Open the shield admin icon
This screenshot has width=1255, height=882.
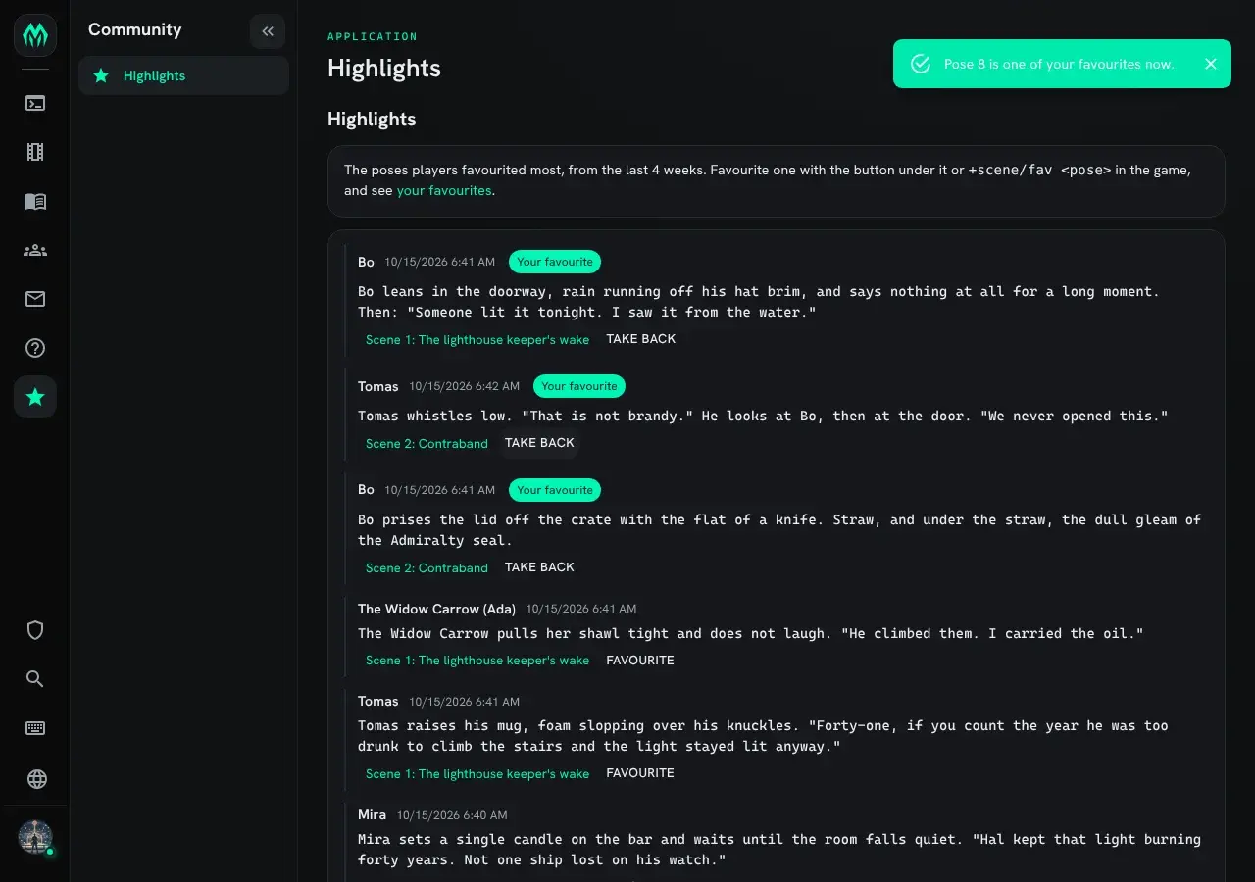pyautogui.click(x=35, y=630)
